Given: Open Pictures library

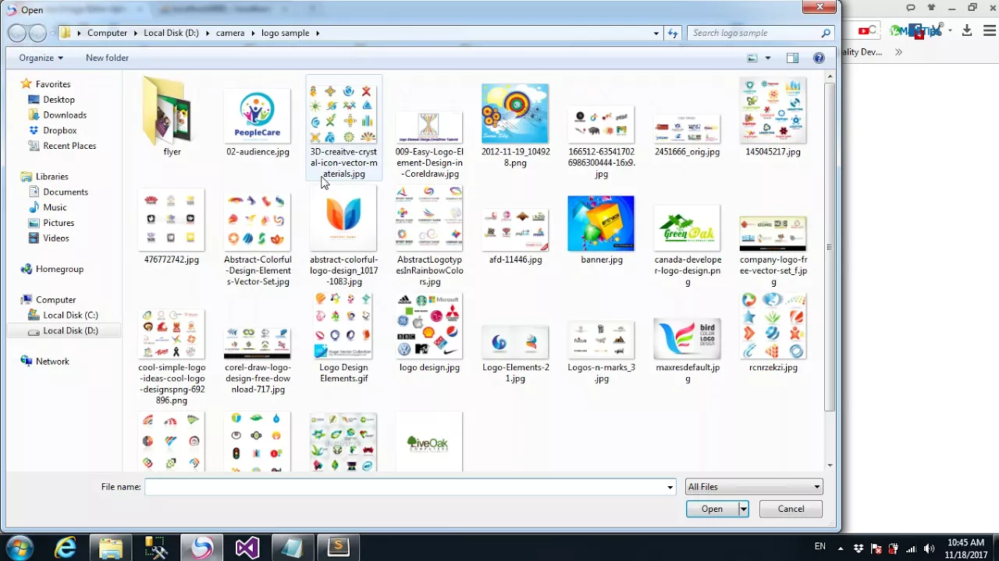Looking at the screenshot, I should point(59,223).
